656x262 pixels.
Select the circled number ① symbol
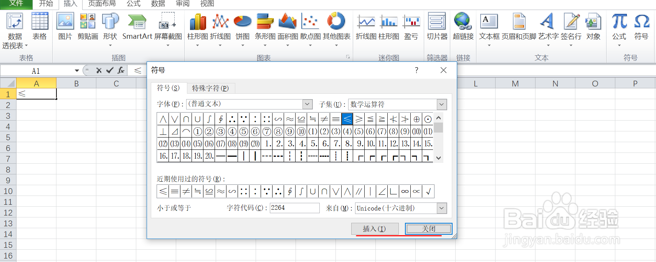198,131
